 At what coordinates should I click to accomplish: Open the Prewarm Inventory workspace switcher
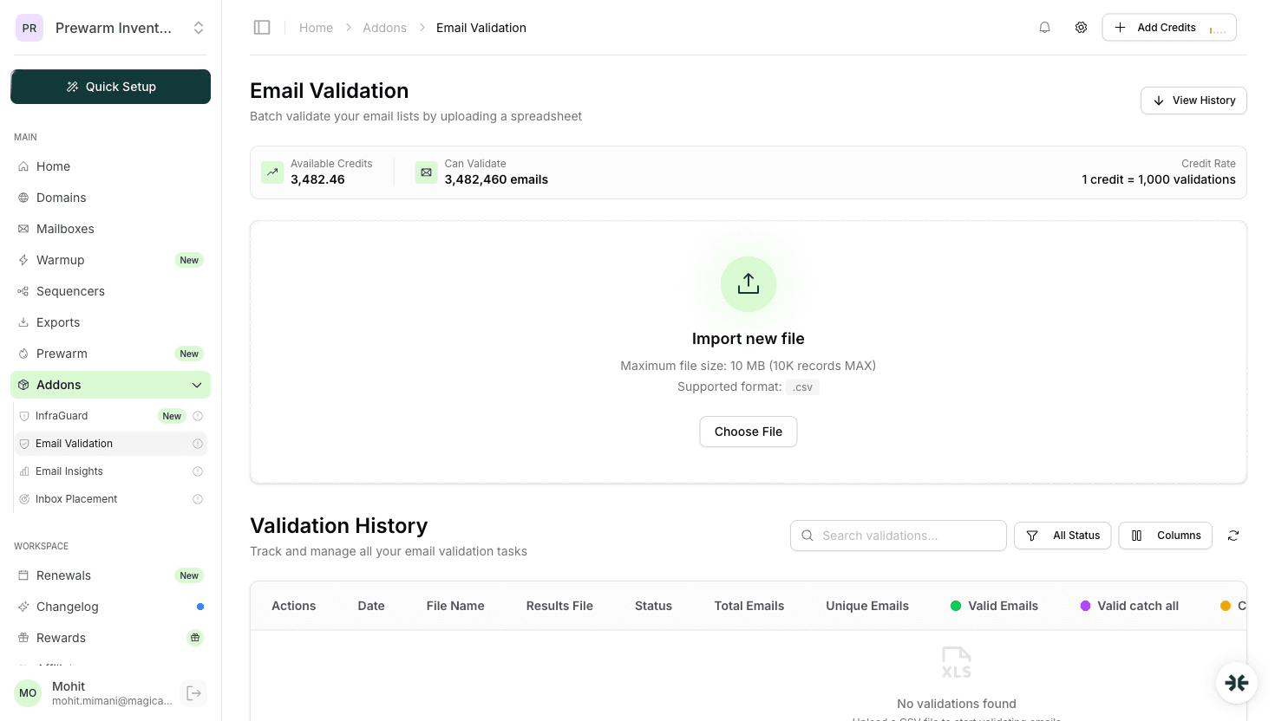[x=111, y=27]
